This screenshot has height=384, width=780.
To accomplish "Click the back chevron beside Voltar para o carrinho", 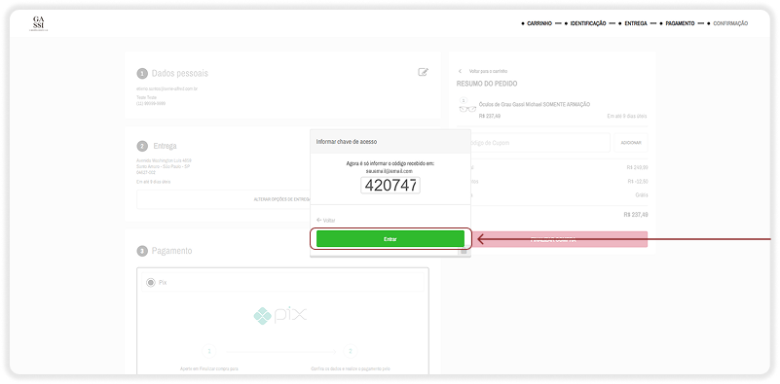I will 461,71.
